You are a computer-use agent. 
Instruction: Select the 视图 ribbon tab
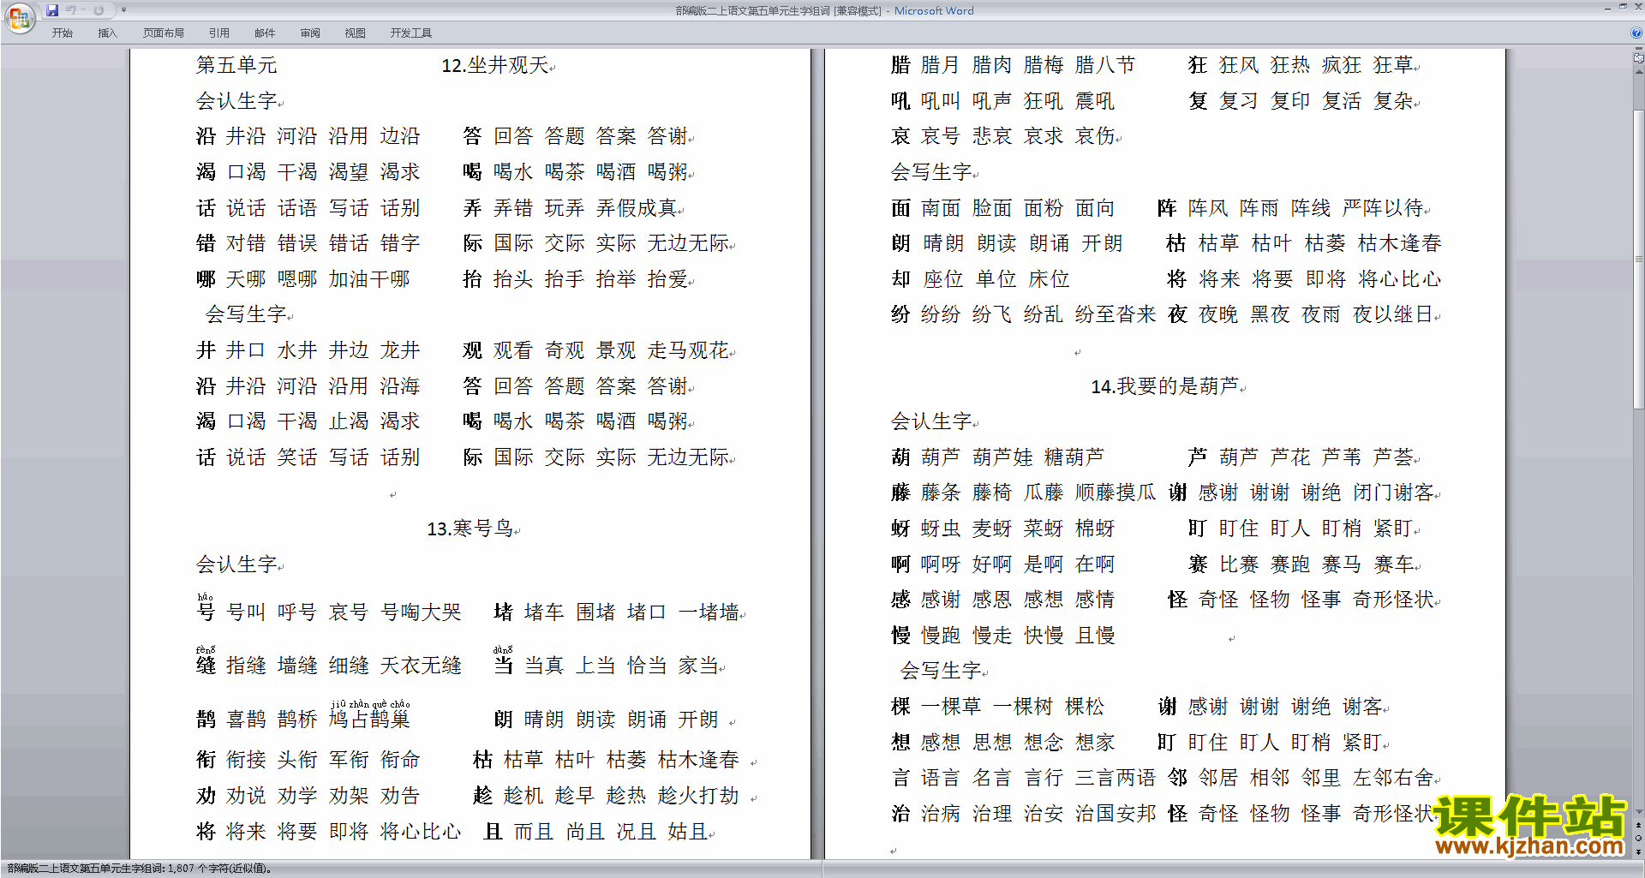tap(356, 33)
